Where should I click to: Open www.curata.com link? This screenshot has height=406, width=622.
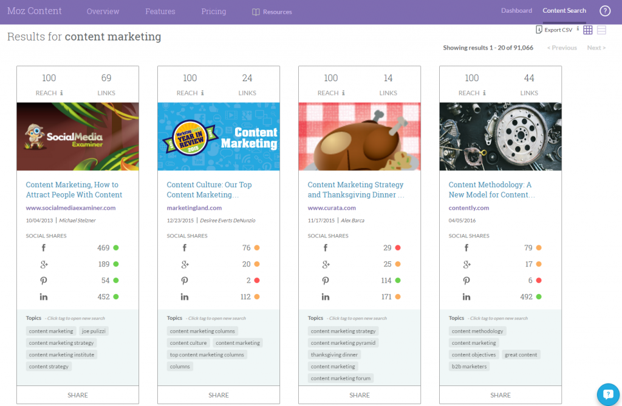pyautogui.click(x=332, y=208)
